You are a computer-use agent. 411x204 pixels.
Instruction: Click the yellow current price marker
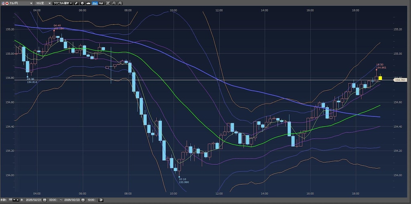pyautogui.click(x=380, y=78)
